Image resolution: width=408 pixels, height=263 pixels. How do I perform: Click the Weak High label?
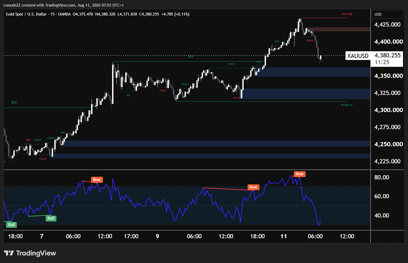pos(347,14)
